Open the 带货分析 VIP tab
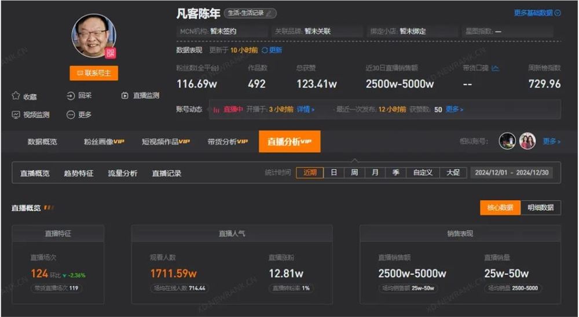The image size is (579, 317). click(x=228, y=141)
